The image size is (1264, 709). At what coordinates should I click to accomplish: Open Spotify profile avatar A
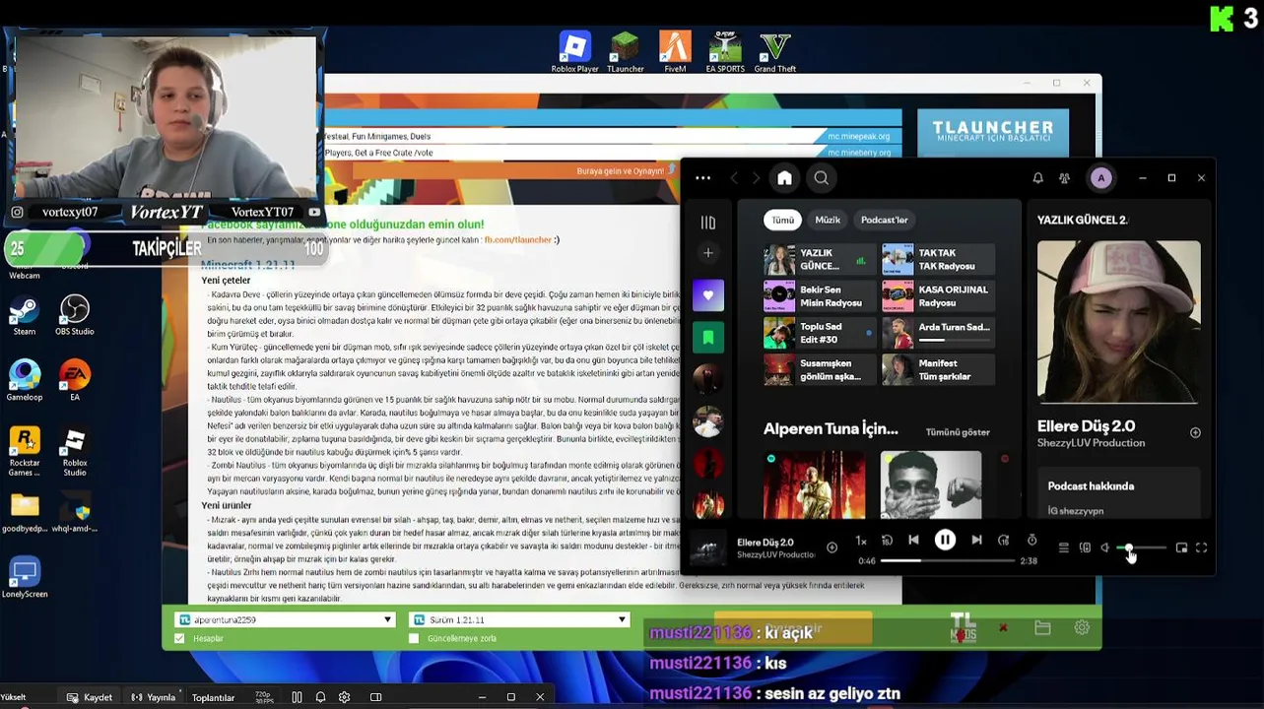1100,178
